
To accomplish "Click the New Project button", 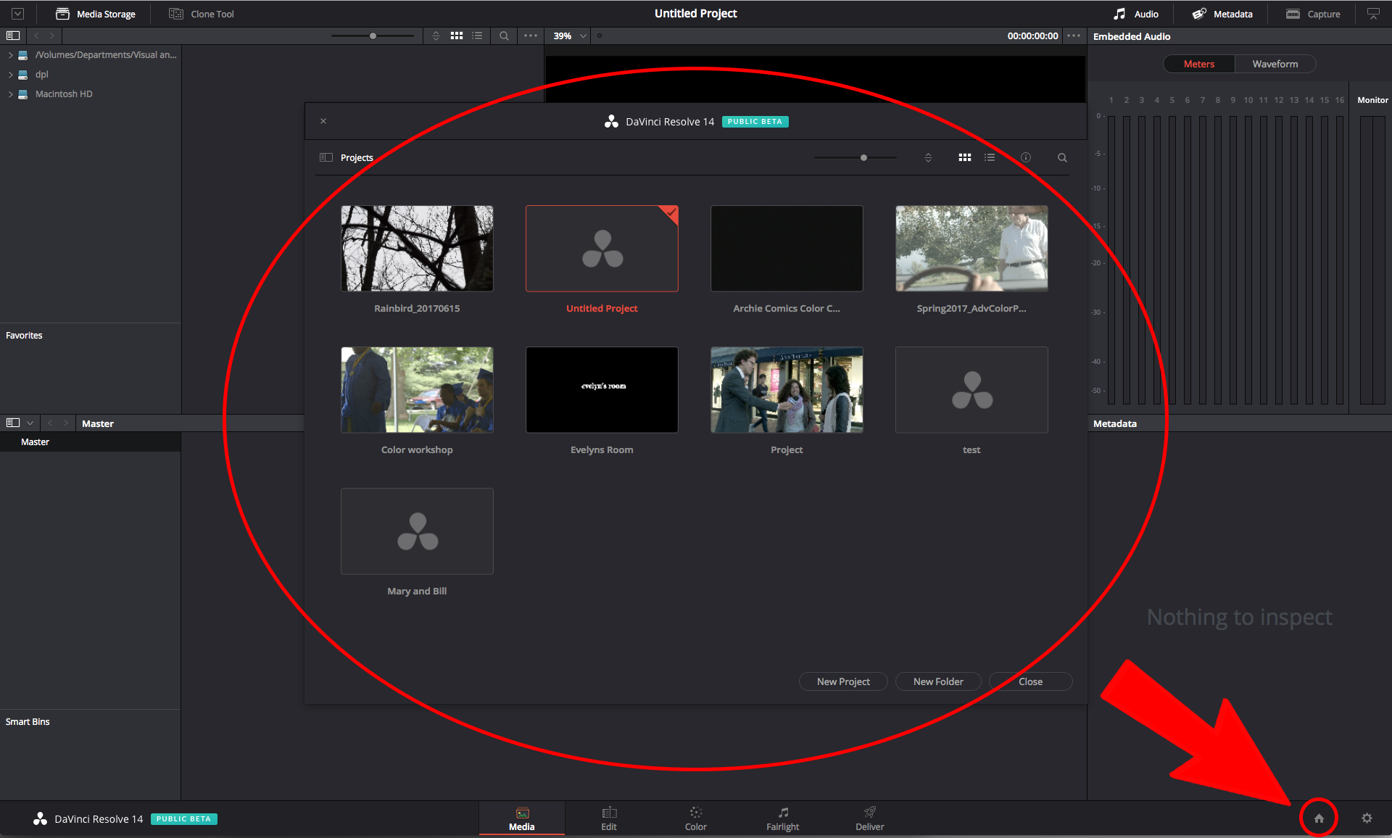I will pyautogui.click(x=842, y=681).
